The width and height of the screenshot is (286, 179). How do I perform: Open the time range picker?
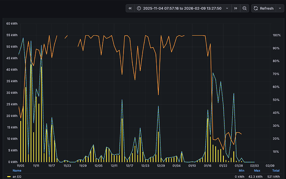tap(183, 8)
